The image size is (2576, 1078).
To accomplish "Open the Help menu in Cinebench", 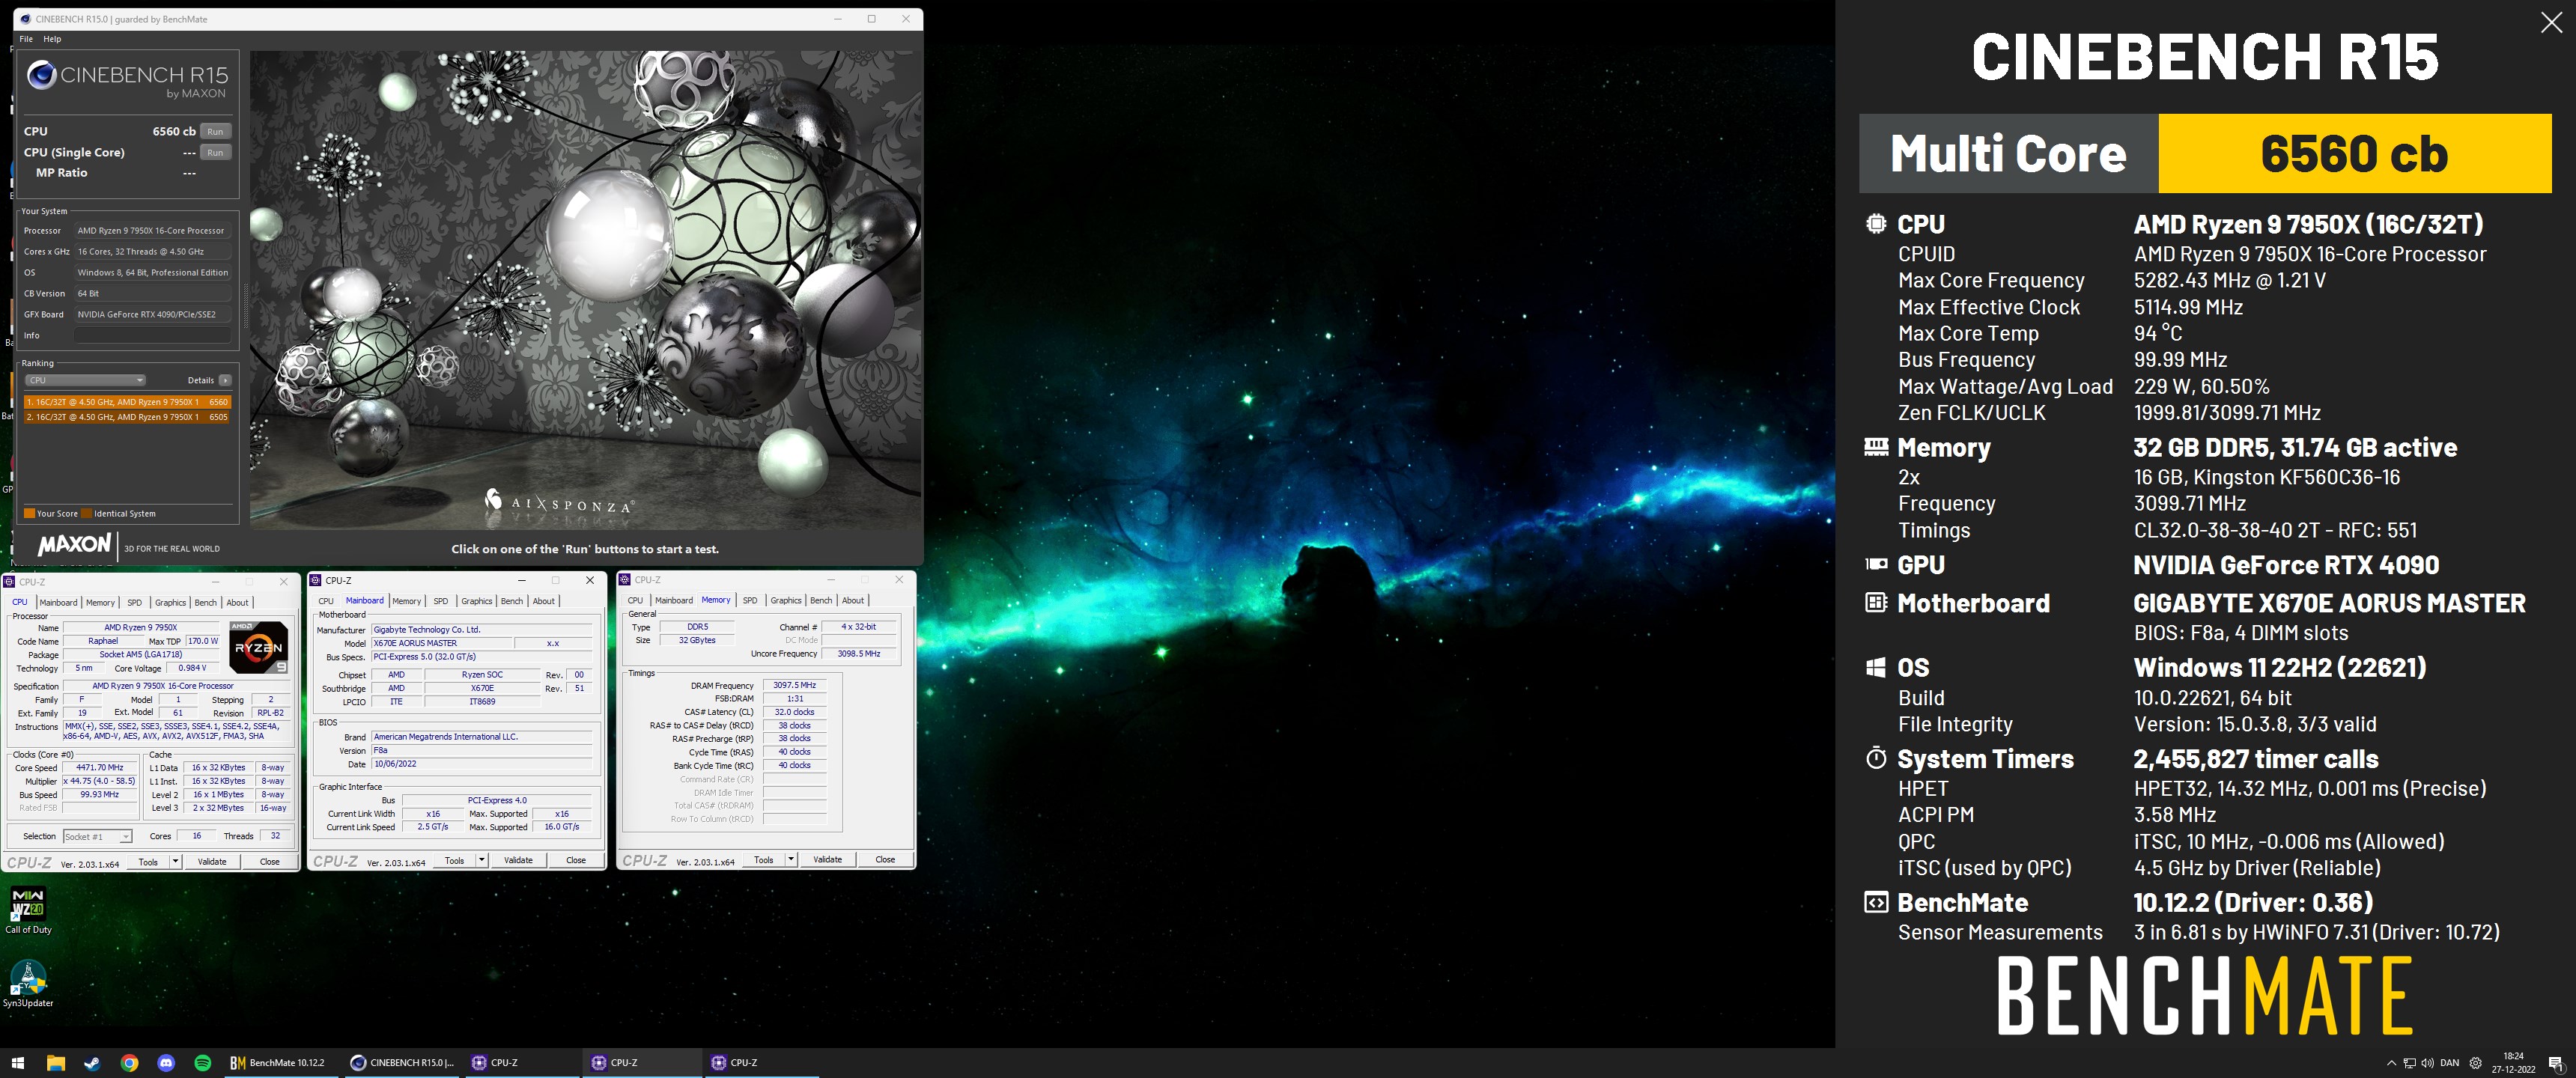I will pos(52,39).
